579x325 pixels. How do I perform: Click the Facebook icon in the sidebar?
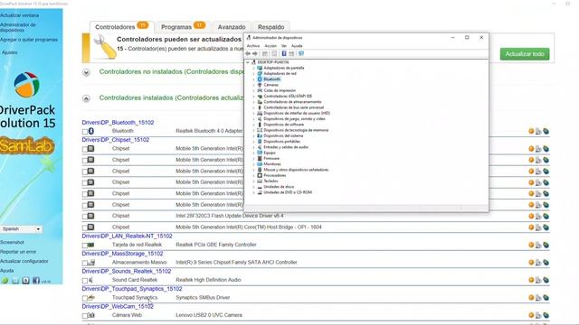36,281
